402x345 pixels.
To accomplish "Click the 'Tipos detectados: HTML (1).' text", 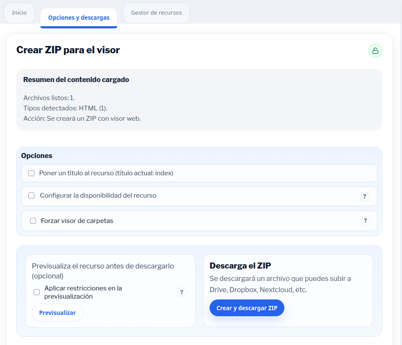I will point(65,108).
